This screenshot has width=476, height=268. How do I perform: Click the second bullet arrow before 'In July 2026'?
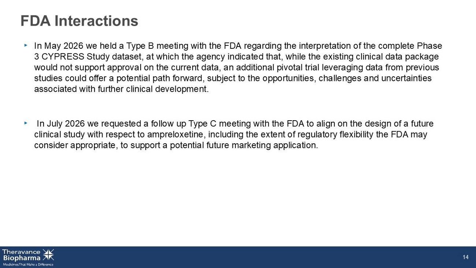tap(26, 123)
